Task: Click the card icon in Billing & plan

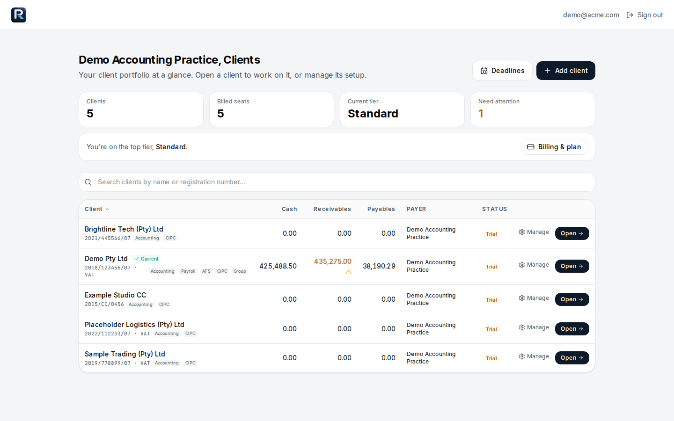Action: pyautogui.click(x=531, y=147)
